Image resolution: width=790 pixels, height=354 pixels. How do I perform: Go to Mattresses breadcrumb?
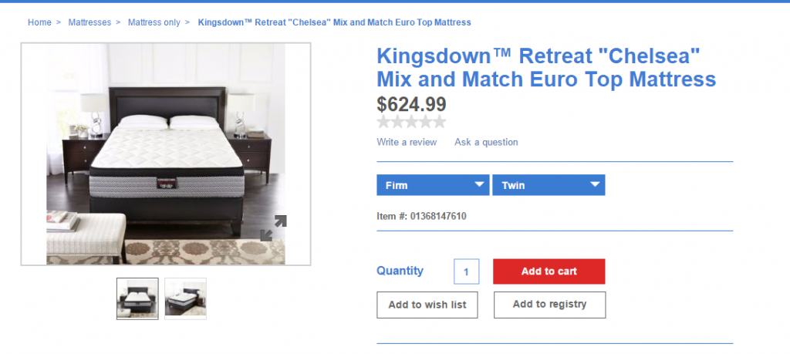point(89,22)
